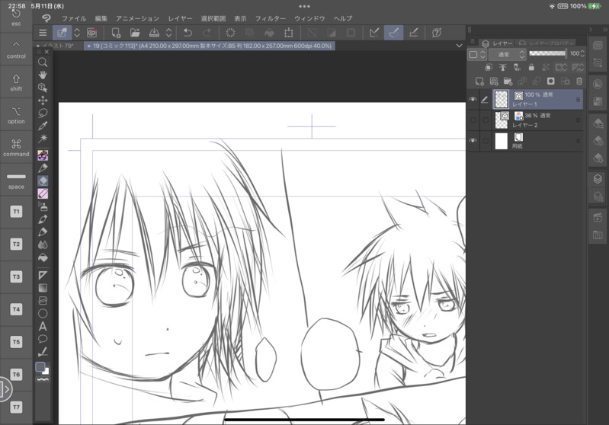Expand canvas tab list chevron
Image resolution: width=609 pixels, height=425 pixels.
point(459,46)
